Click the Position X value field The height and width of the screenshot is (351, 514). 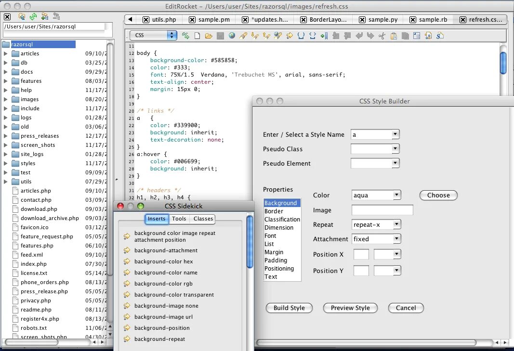361,254
